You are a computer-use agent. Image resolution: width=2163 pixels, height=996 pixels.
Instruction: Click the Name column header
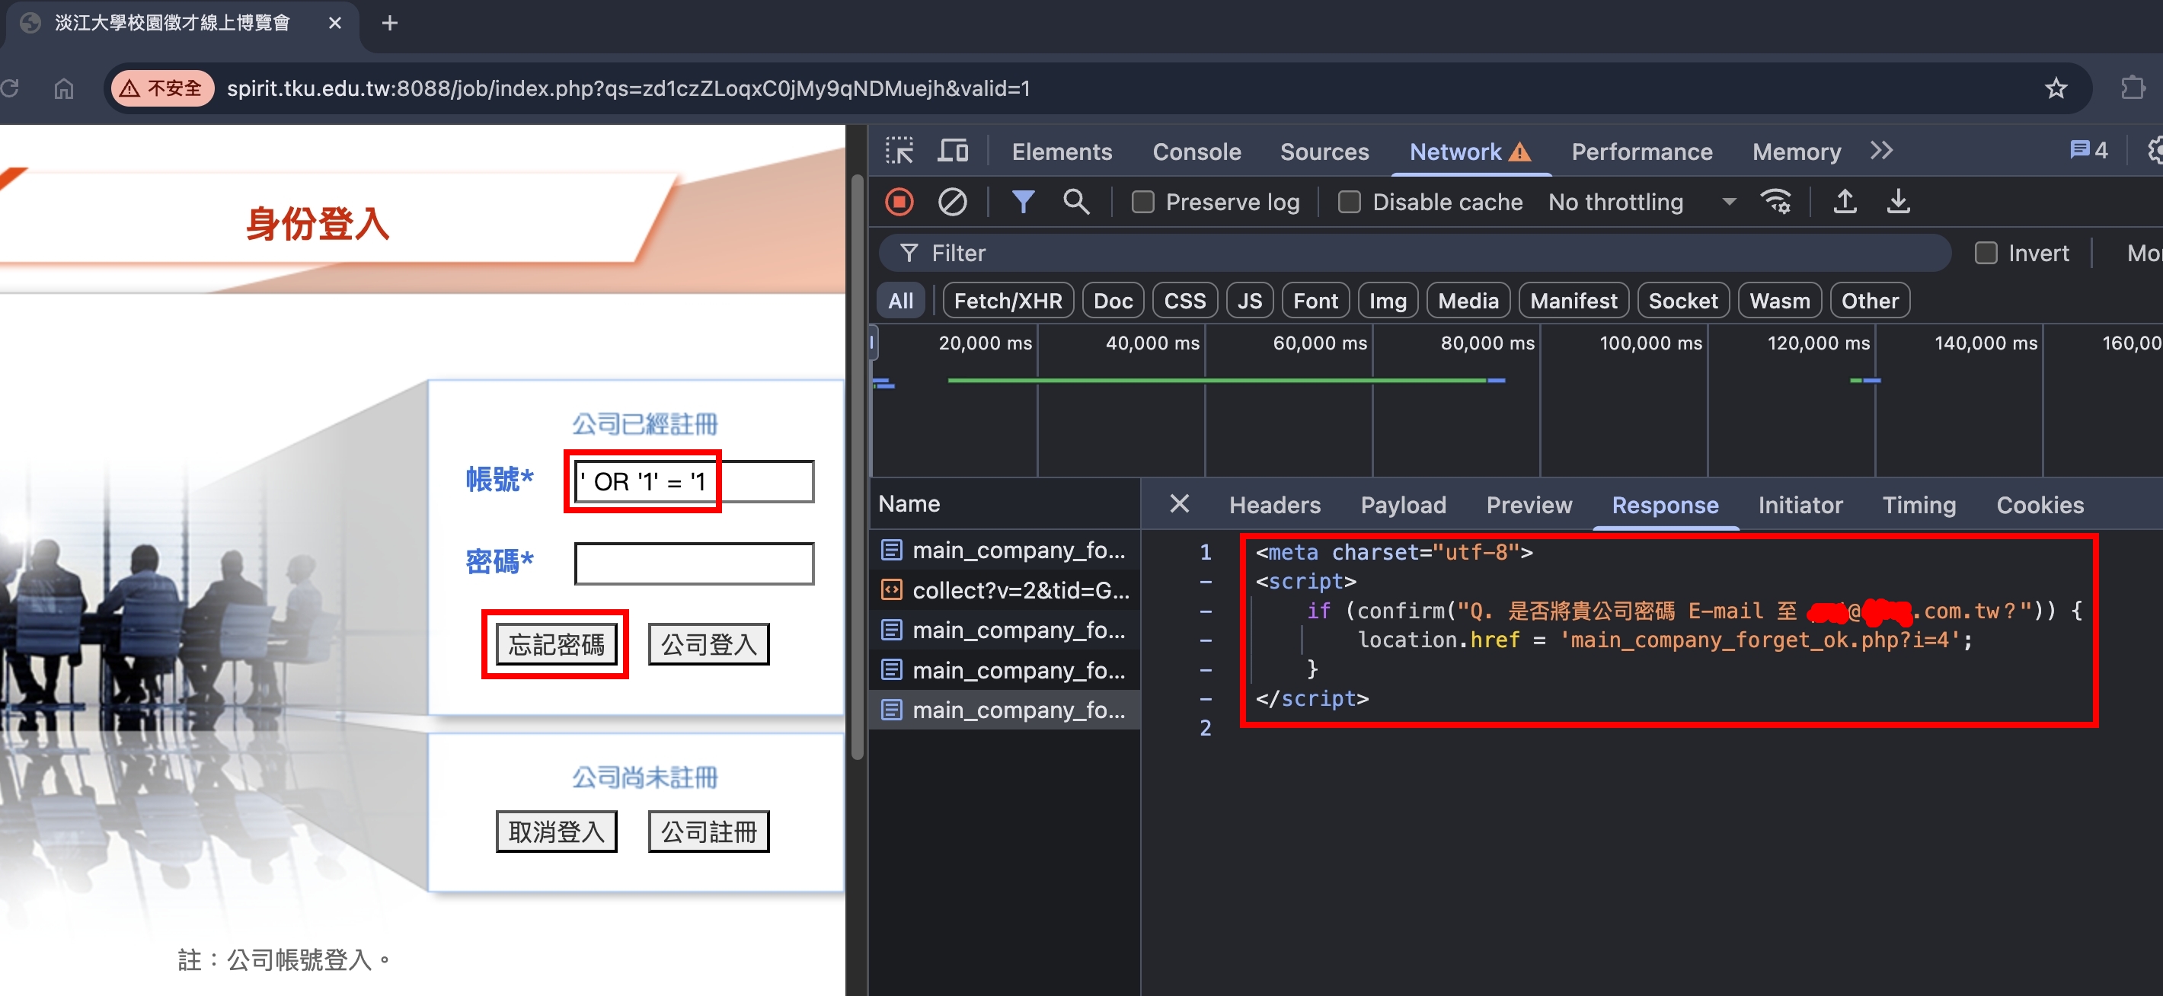(x=1005, y=504)
